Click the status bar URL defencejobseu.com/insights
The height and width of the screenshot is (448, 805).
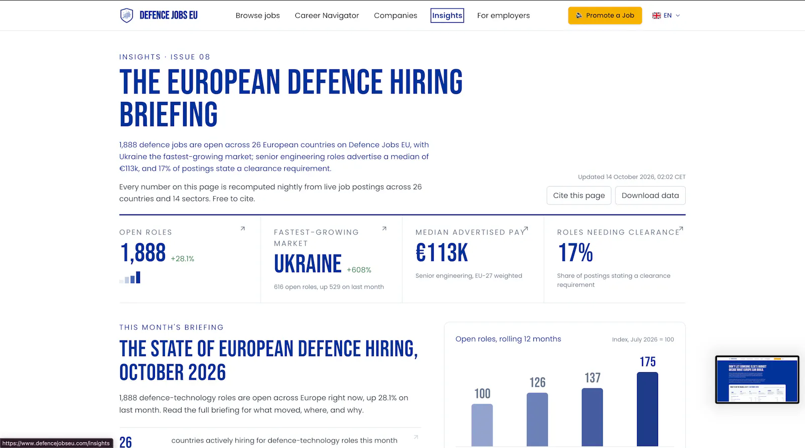point(56,443)
